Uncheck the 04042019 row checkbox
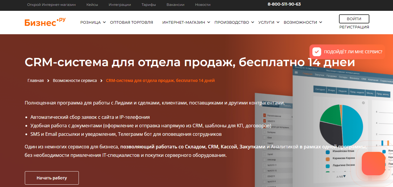The image size is (393, 187). 265,121
